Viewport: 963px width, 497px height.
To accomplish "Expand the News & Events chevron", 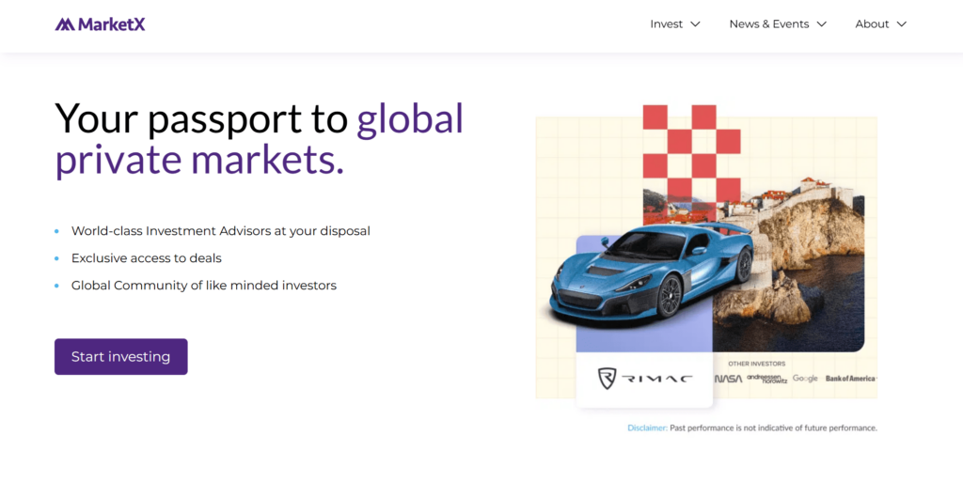I will click(822, 24).
